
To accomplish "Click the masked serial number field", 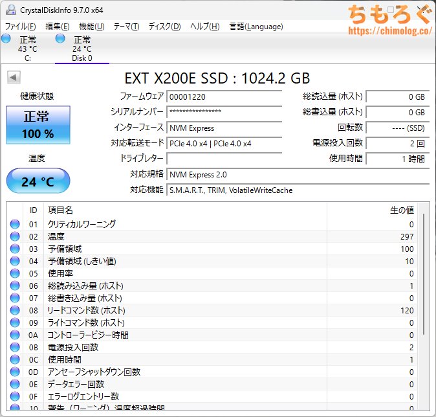I will (224, 112).
